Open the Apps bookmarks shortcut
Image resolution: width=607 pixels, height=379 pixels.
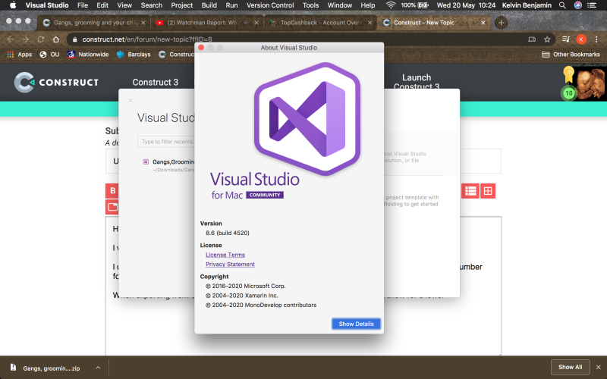point(20,55)
